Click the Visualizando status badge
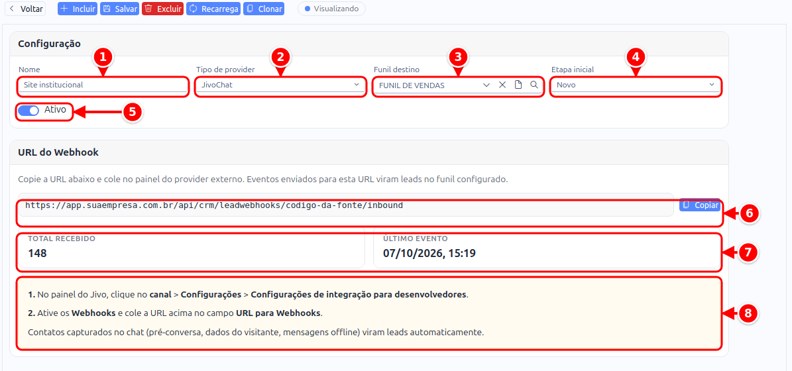The image size is (792, 371). [331, 9]
